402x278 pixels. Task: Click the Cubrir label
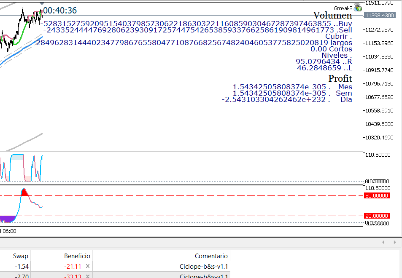[x=339, y=36]
